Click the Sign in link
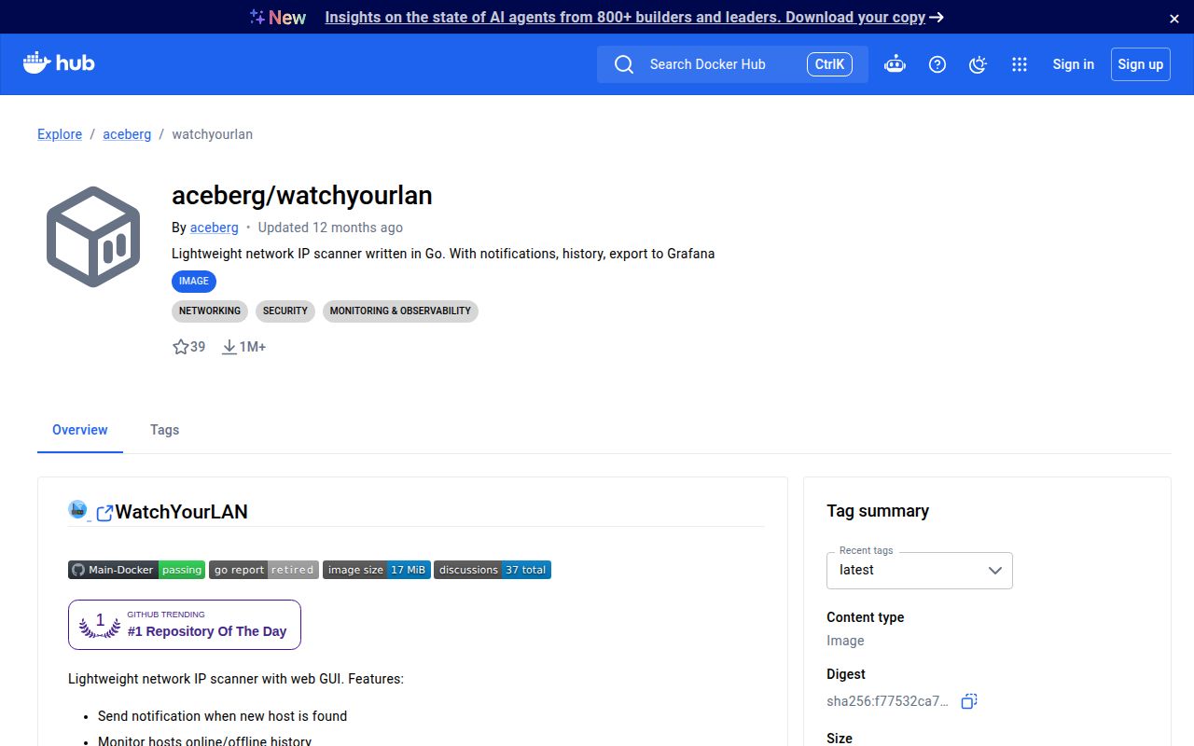The image size is (1194, 746). pyautogui.click(x=1074, y=64)
